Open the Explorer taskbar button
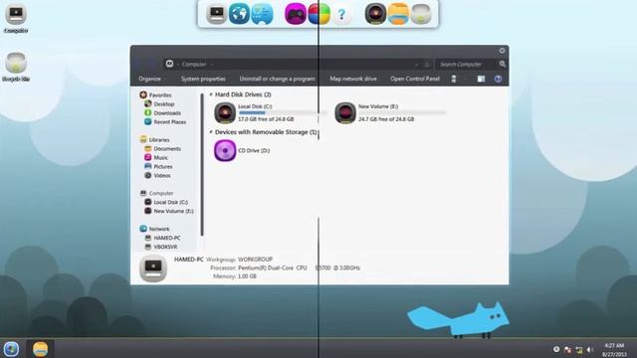The width and height of the screenshot is (637, 358). click(x=40, y=349)
